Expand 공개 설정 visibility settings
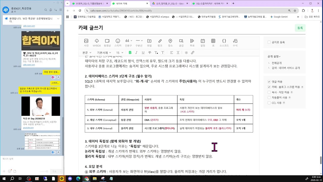 [x=274, y=56]
